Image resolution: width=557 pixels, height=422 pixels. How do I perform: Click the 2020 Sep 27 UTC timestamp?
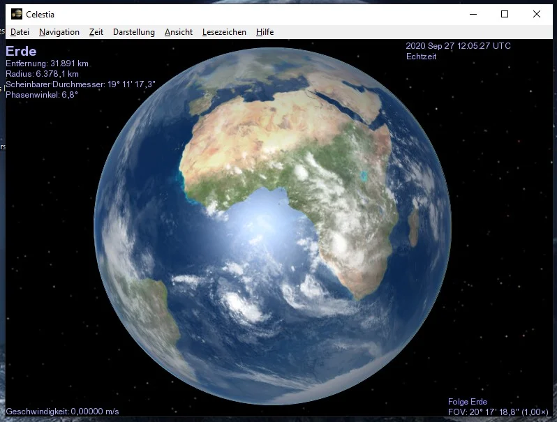pos(458,46)
